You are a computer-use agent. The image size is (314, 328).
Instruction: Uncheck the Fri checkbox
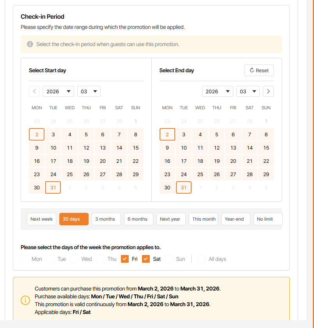point(125,259)
